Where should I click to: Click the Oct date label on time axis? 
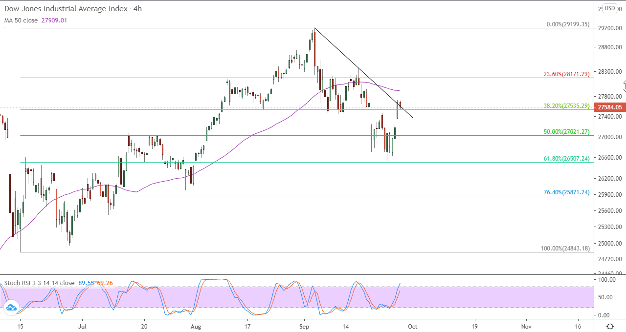click(x=413, y=326)
